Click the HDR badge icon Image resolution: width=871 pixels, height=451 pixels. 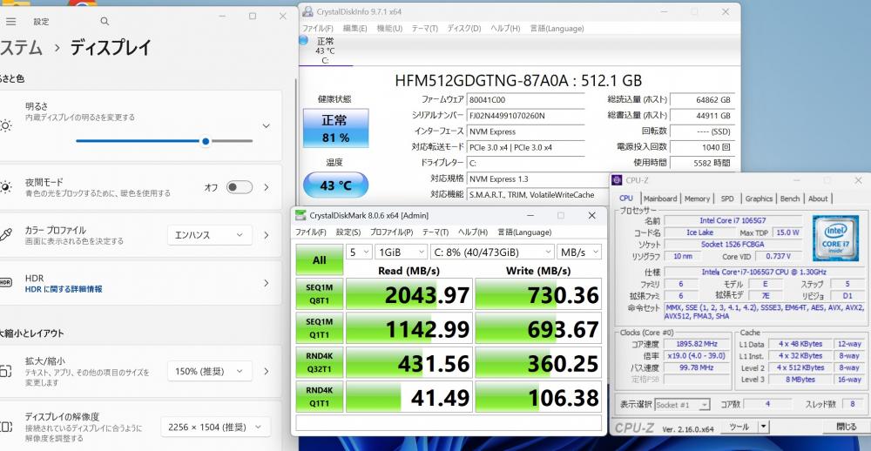click(x=5, y=283)
